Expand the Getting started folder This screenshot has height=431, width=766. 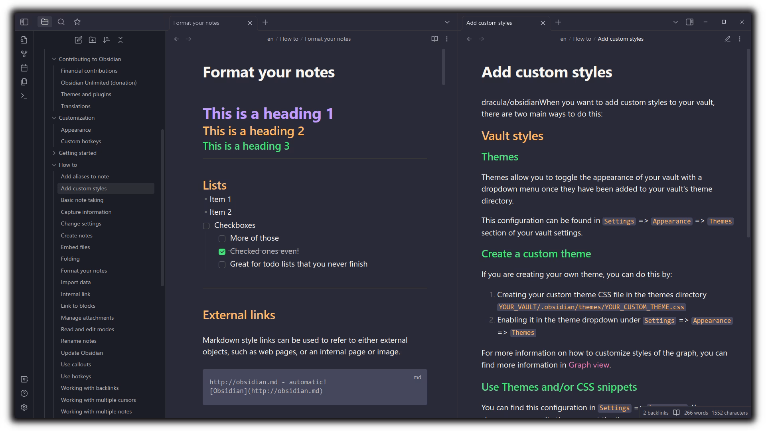tap(54, 153)
